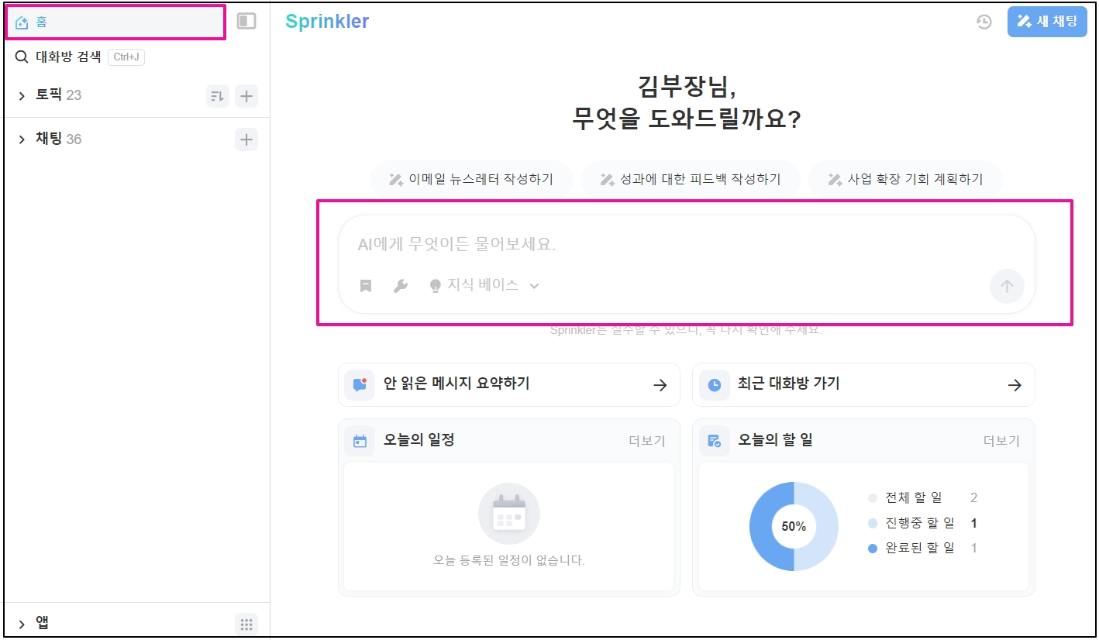Click the 새 채팅 button
This screenshot has width=1099, height=640.
[x=1046, y=22]
